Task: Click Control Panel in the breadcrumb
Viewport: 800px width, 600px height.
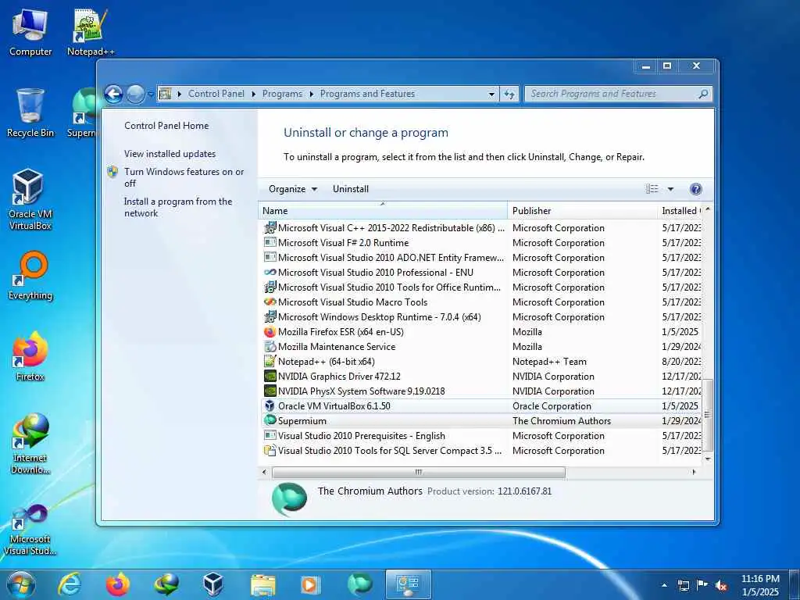Action: click(x=216, y=94)
